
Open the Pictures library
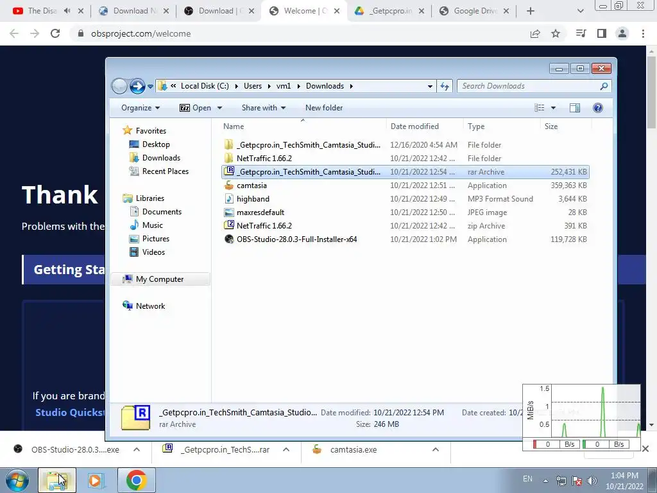click(x=149, y=239)
